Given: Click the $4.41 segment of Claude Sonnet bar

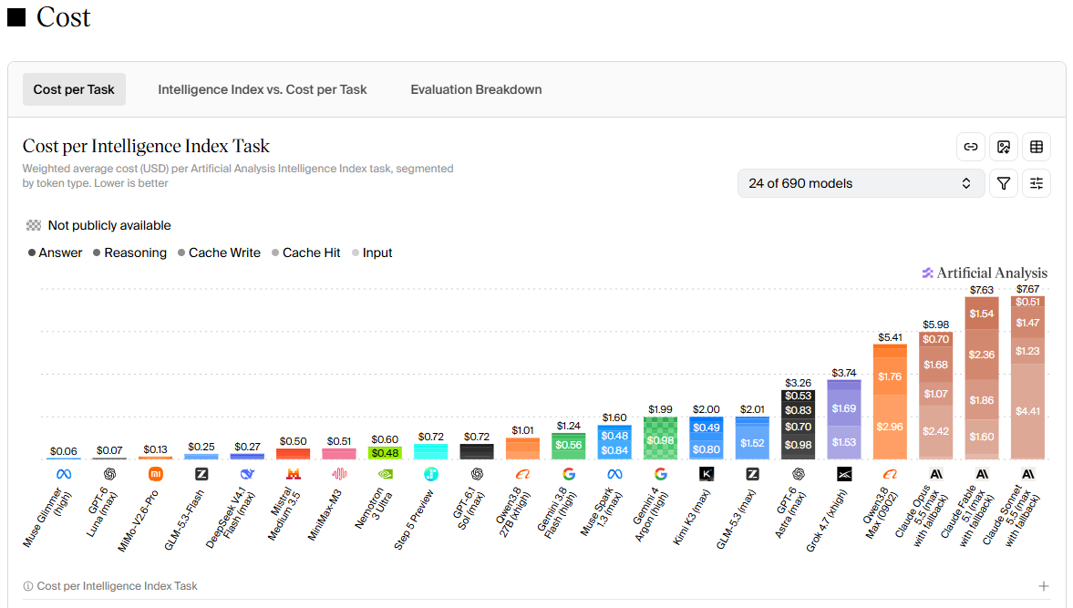Looking at the screenshot, I should pyautogui.click(x=1027, y=411).
